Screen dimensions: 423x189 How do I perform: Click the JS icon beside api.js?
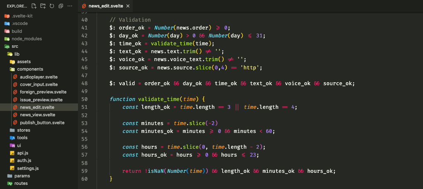point(12,153)
